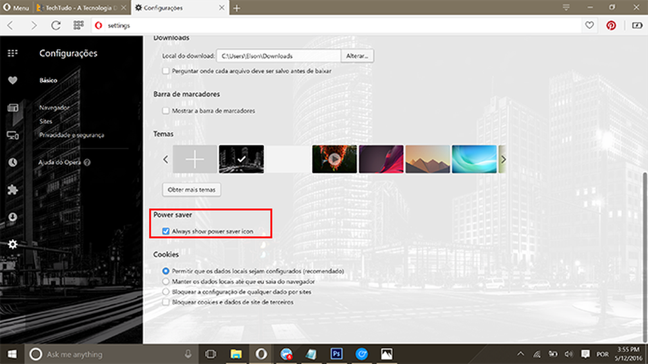Open the downloads arrow icon in sidebar
Screen dimensions: 648x364
[x=13, y=217]
